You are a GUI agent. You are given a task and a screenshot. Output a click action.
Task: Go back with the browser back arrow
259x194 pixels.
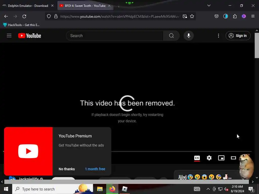coord(6,16)
